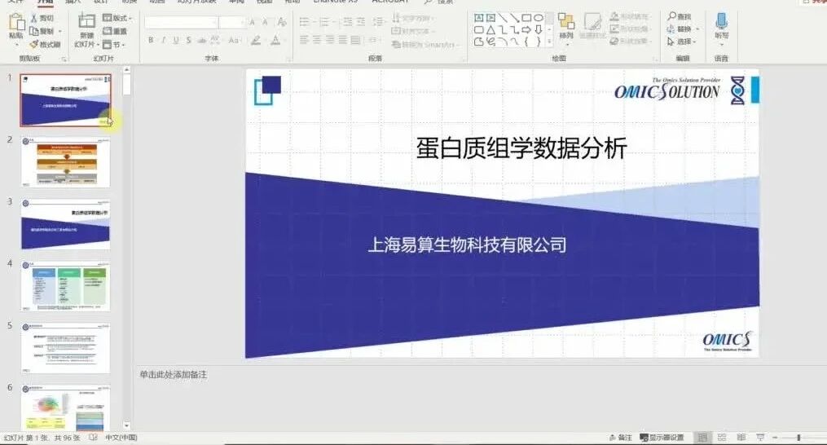Start Slide Show from status bar

click(760, 438)
